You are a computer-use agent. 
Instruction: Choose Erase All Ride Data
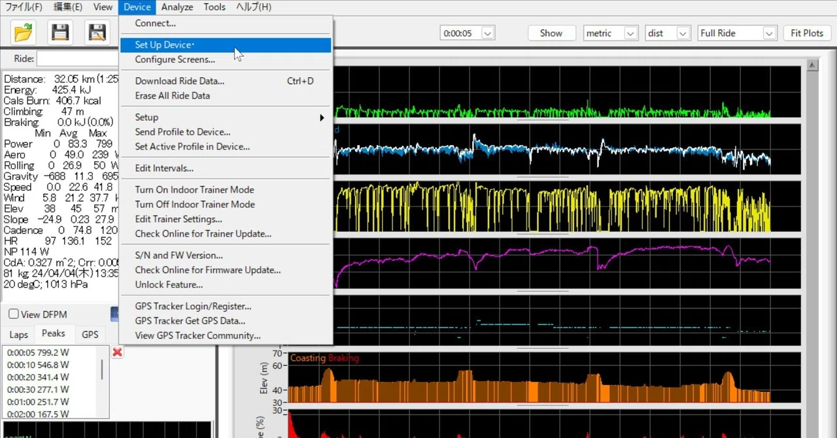pyautogui.click(x=226, y=95)
